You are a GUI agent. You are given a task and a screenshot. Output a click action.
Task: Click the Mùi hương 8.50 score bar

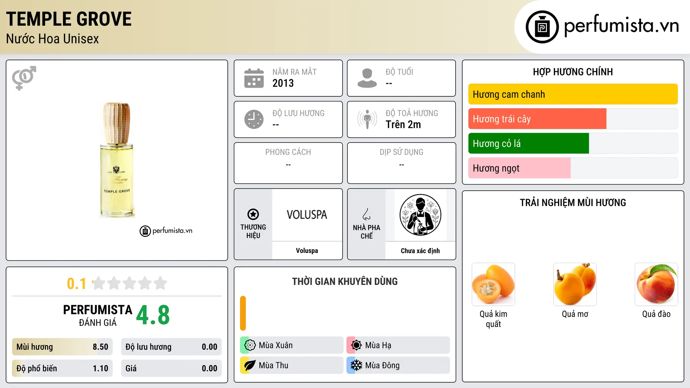pos(62,347)
